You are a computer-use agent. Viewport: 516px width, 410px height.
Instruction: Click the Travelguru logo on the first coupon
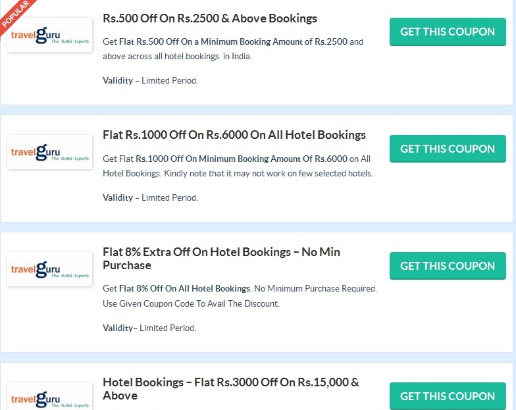click(x=50, y=35)
